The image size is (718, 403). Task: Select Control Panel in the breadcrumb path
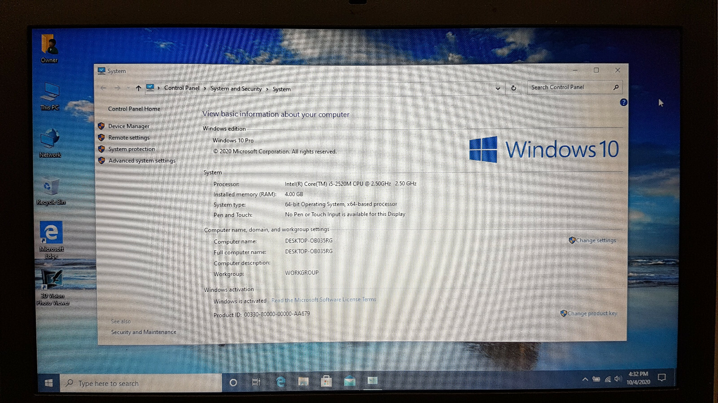pos(182,88)
